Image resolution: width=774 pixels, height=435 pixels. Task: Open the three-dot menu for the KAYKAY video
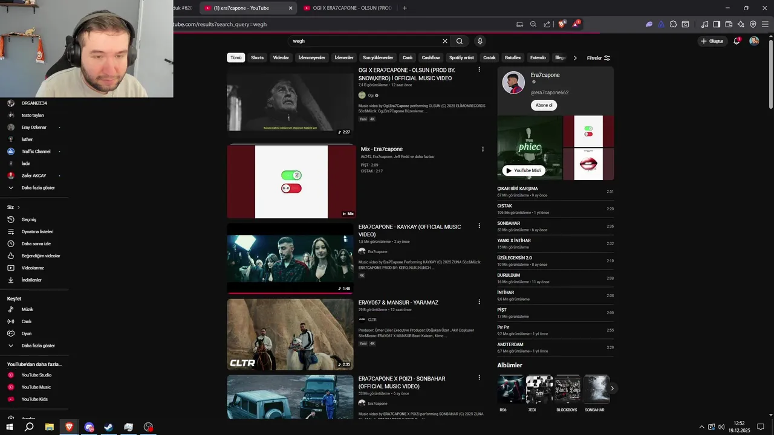pyautogui.click(x=480, y=226)
